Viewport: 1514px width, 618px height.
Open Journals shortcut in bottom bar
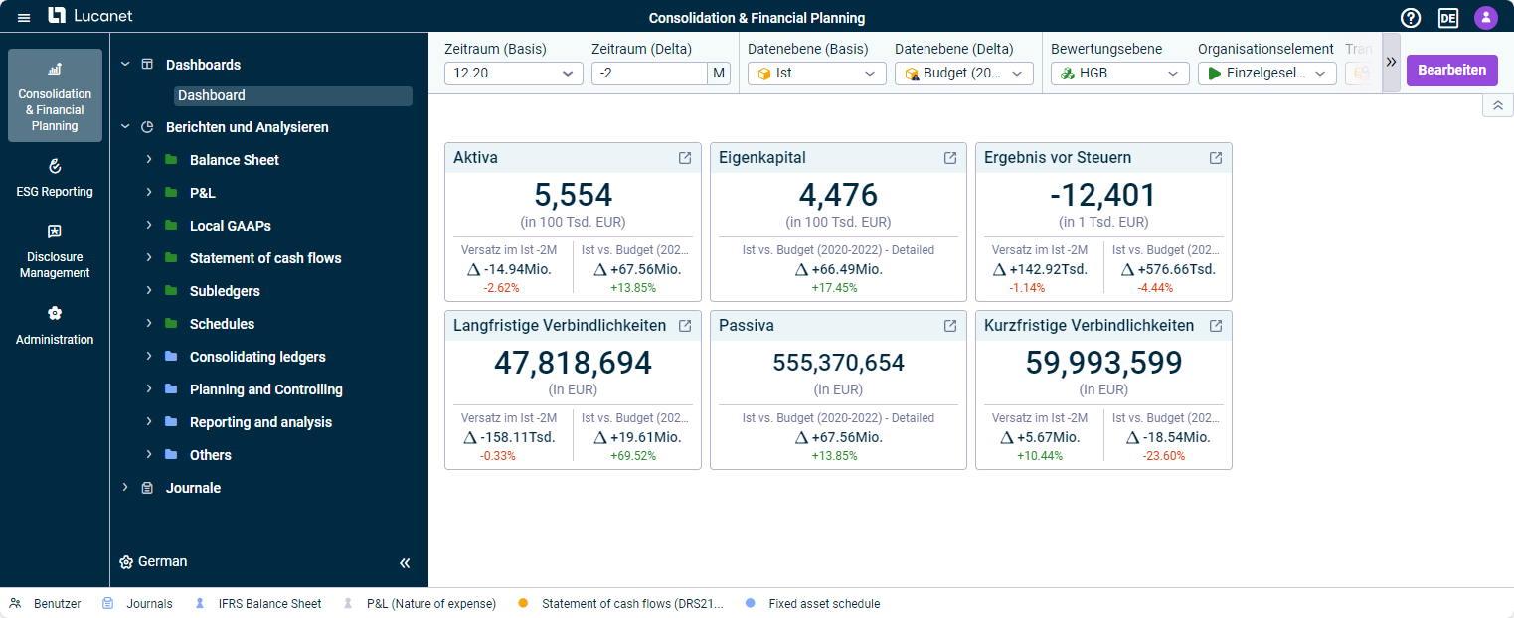(138, 603)
